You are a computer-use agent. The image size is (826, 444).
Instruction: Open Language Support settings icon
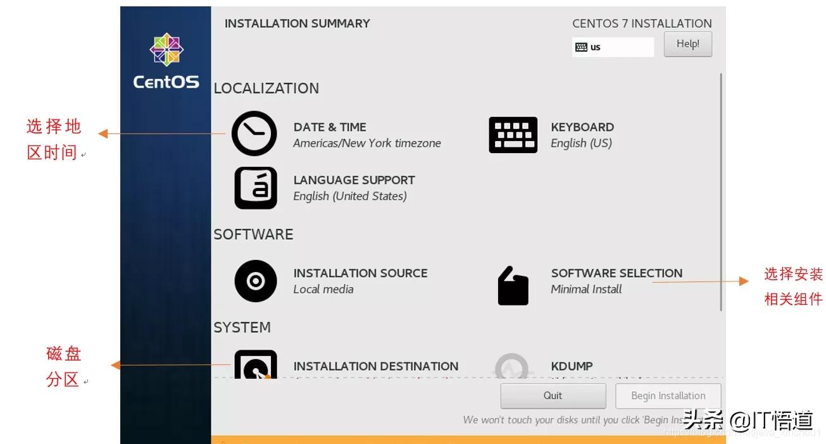point(254,187)
